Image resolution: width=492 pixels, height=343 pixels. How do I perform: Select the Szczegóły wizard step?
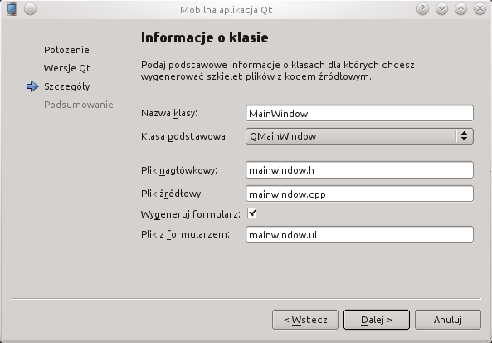tap(67, 86)
